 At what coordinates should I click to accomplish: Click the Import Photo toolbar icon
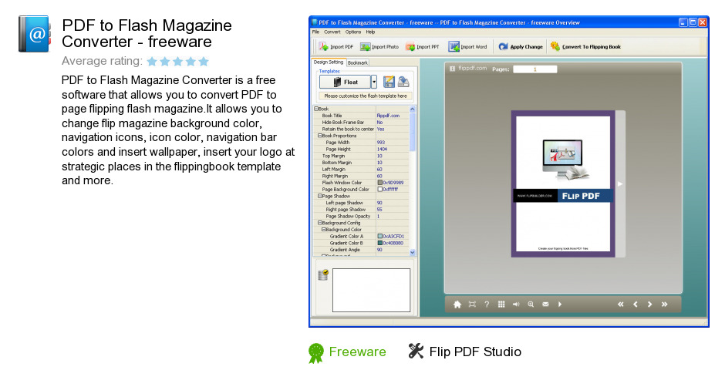pos(366,47)
